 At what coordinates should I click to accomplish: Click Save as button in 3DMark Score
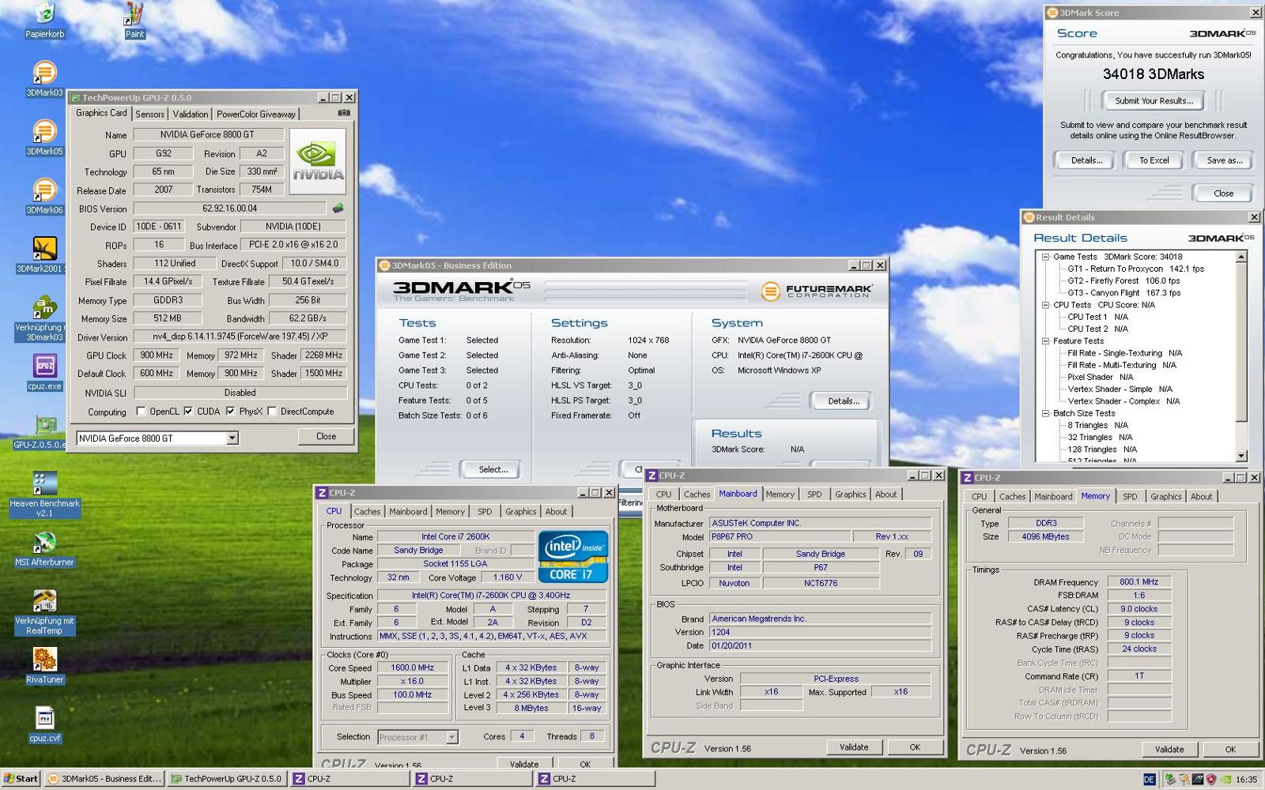click(x=1224, y=160)
